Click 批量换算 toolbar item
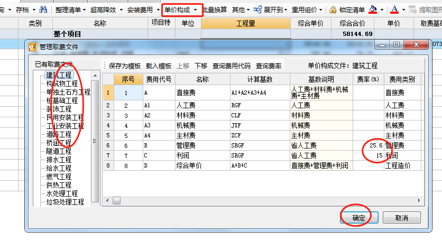The width and height of the screenshot is (442, 241). [215, 10]
